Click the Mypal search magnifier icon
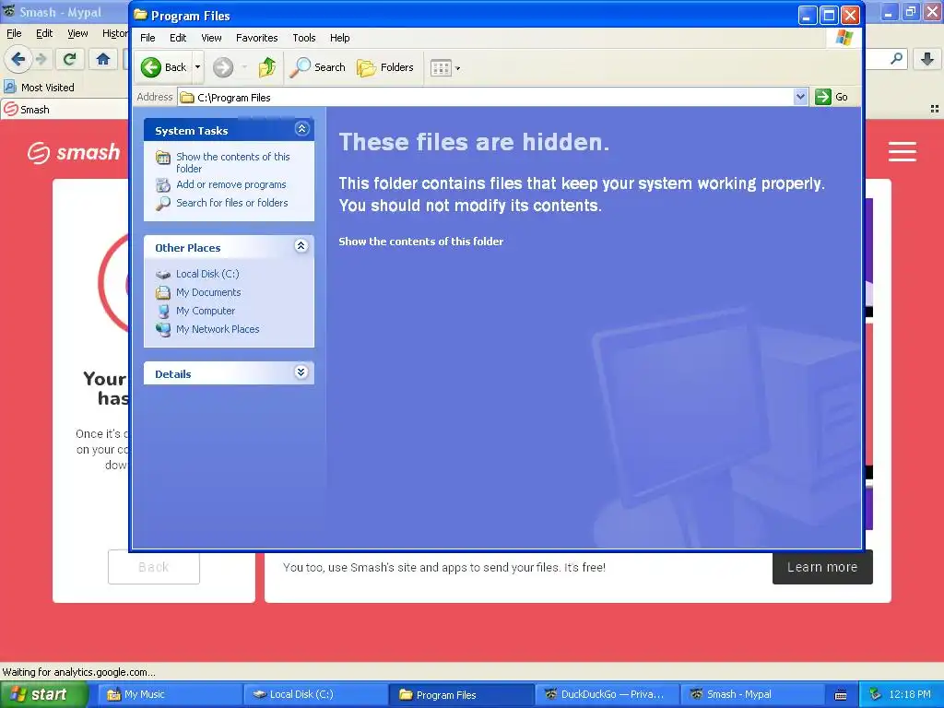 [896, 59]
